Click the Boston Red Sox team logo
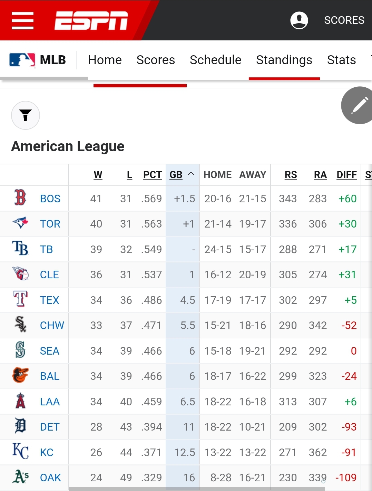 (x=20, y=198)
